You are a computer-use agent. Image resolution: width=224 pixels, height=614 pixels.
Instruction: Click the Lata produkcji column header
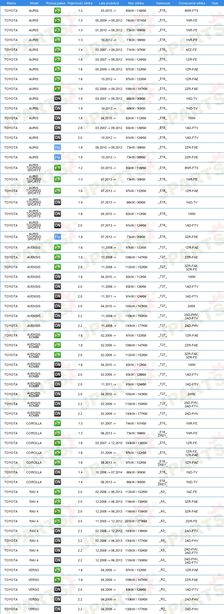(109, 3)
